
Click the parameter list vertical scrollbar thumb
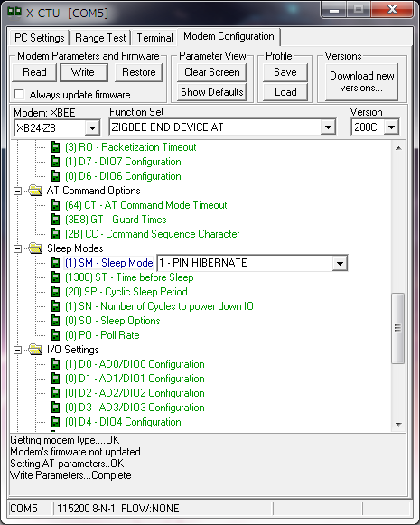coord(398,328)
